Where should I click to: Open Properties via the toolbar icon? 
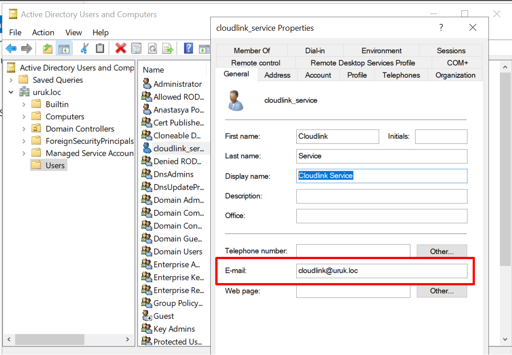136,48
